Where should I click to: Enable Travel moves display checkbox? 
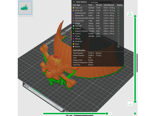119,36
